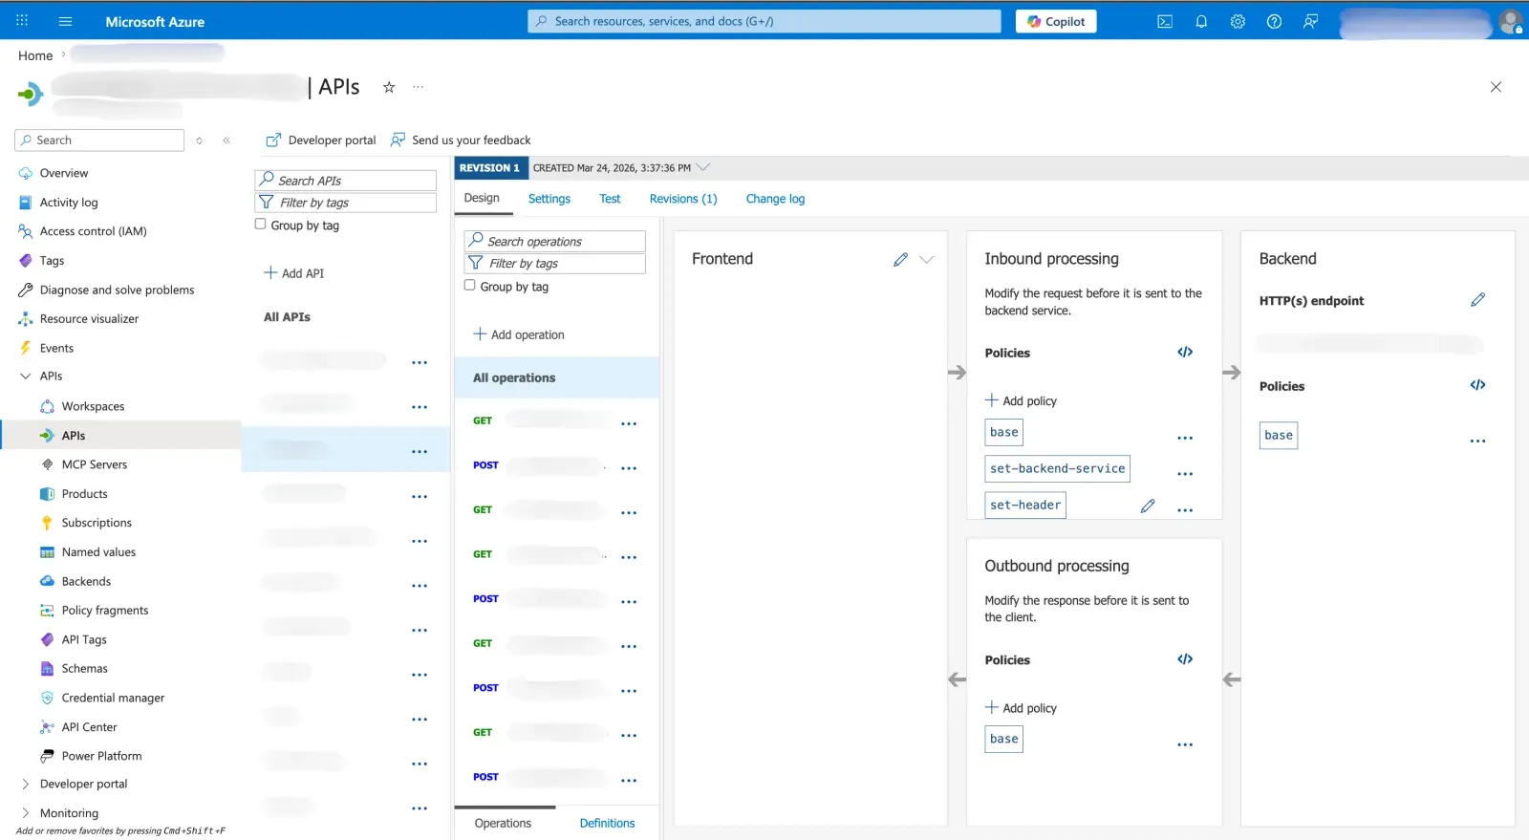Open the Azure portal apps grid icon

coord(22,21)
